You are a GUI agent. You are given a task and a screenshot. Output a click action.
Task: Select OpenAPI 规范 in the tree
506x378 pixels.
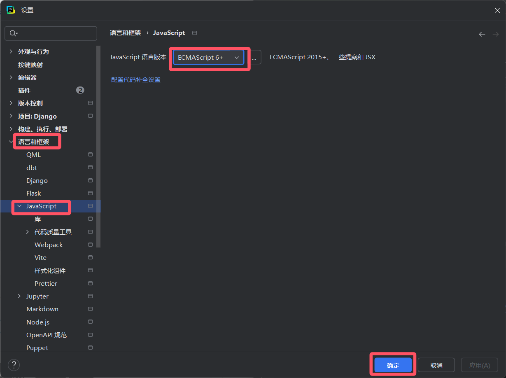[47, 335]
